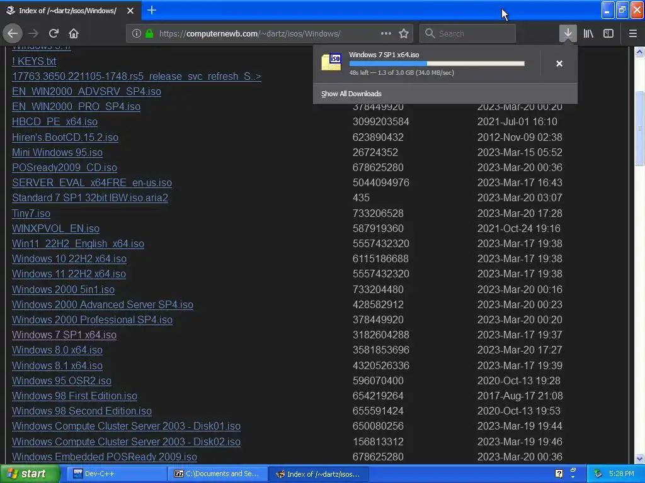This screenshot has width=645, height=483.
Task: Download SERVER_EVAL_x64FRE_en-us.iso
Action: point(92,183)
